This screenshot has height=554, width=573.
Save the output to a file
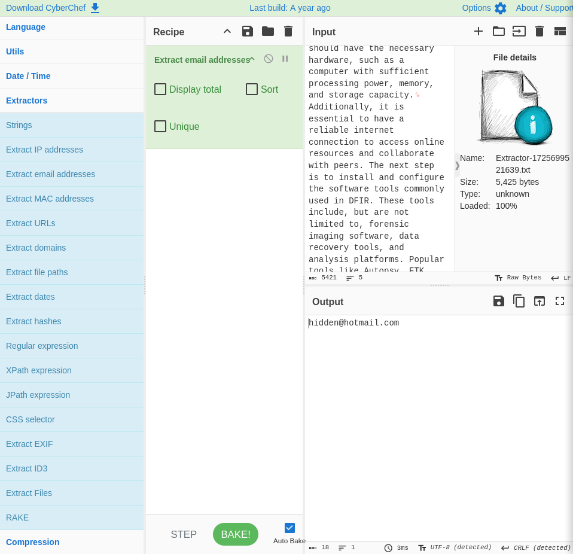pos(499,301)
